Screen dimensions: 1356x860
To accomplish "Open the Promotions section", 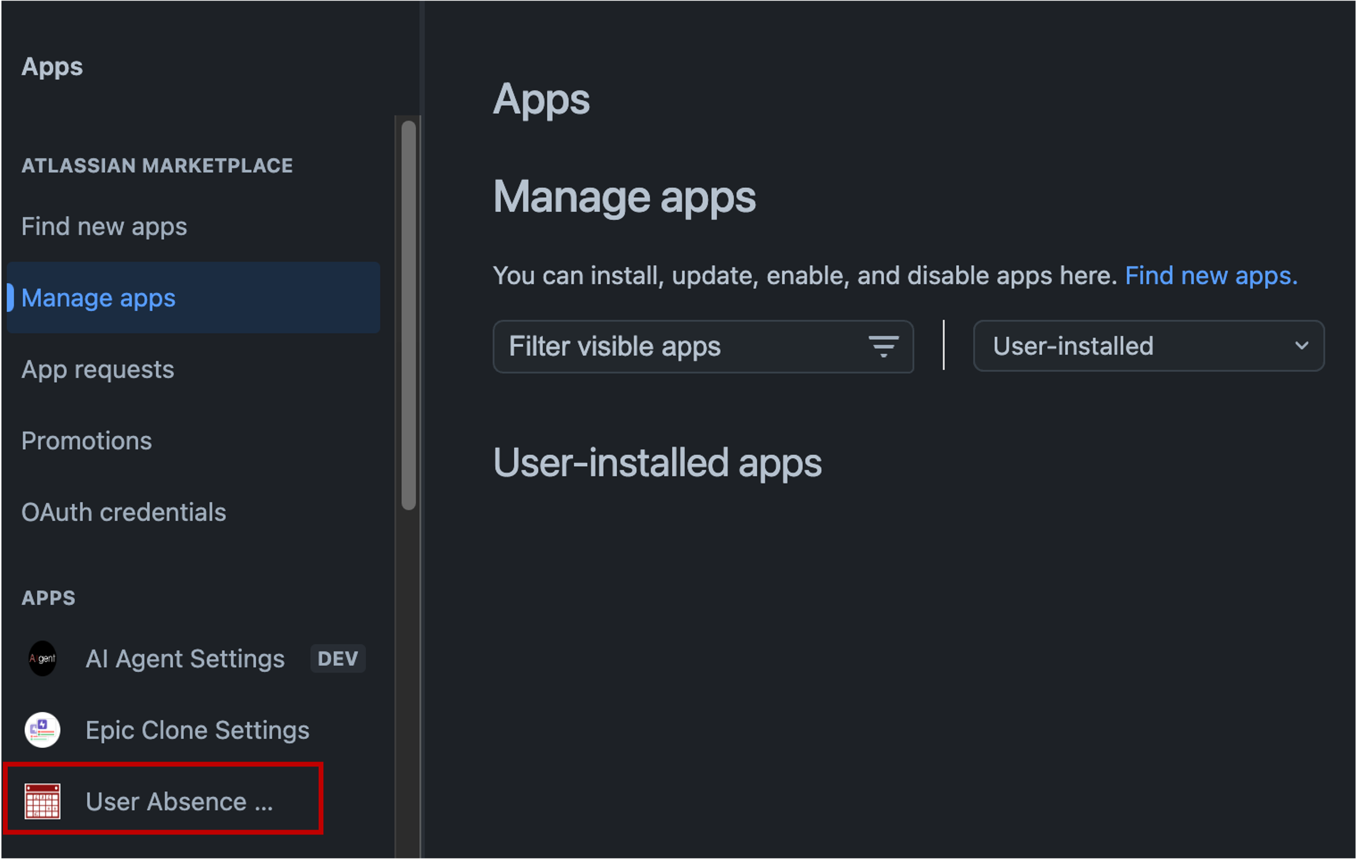I will pos(87,441).
